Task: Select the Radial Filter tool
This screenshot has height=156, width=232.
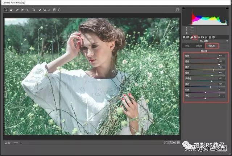Action: [59, 10]
